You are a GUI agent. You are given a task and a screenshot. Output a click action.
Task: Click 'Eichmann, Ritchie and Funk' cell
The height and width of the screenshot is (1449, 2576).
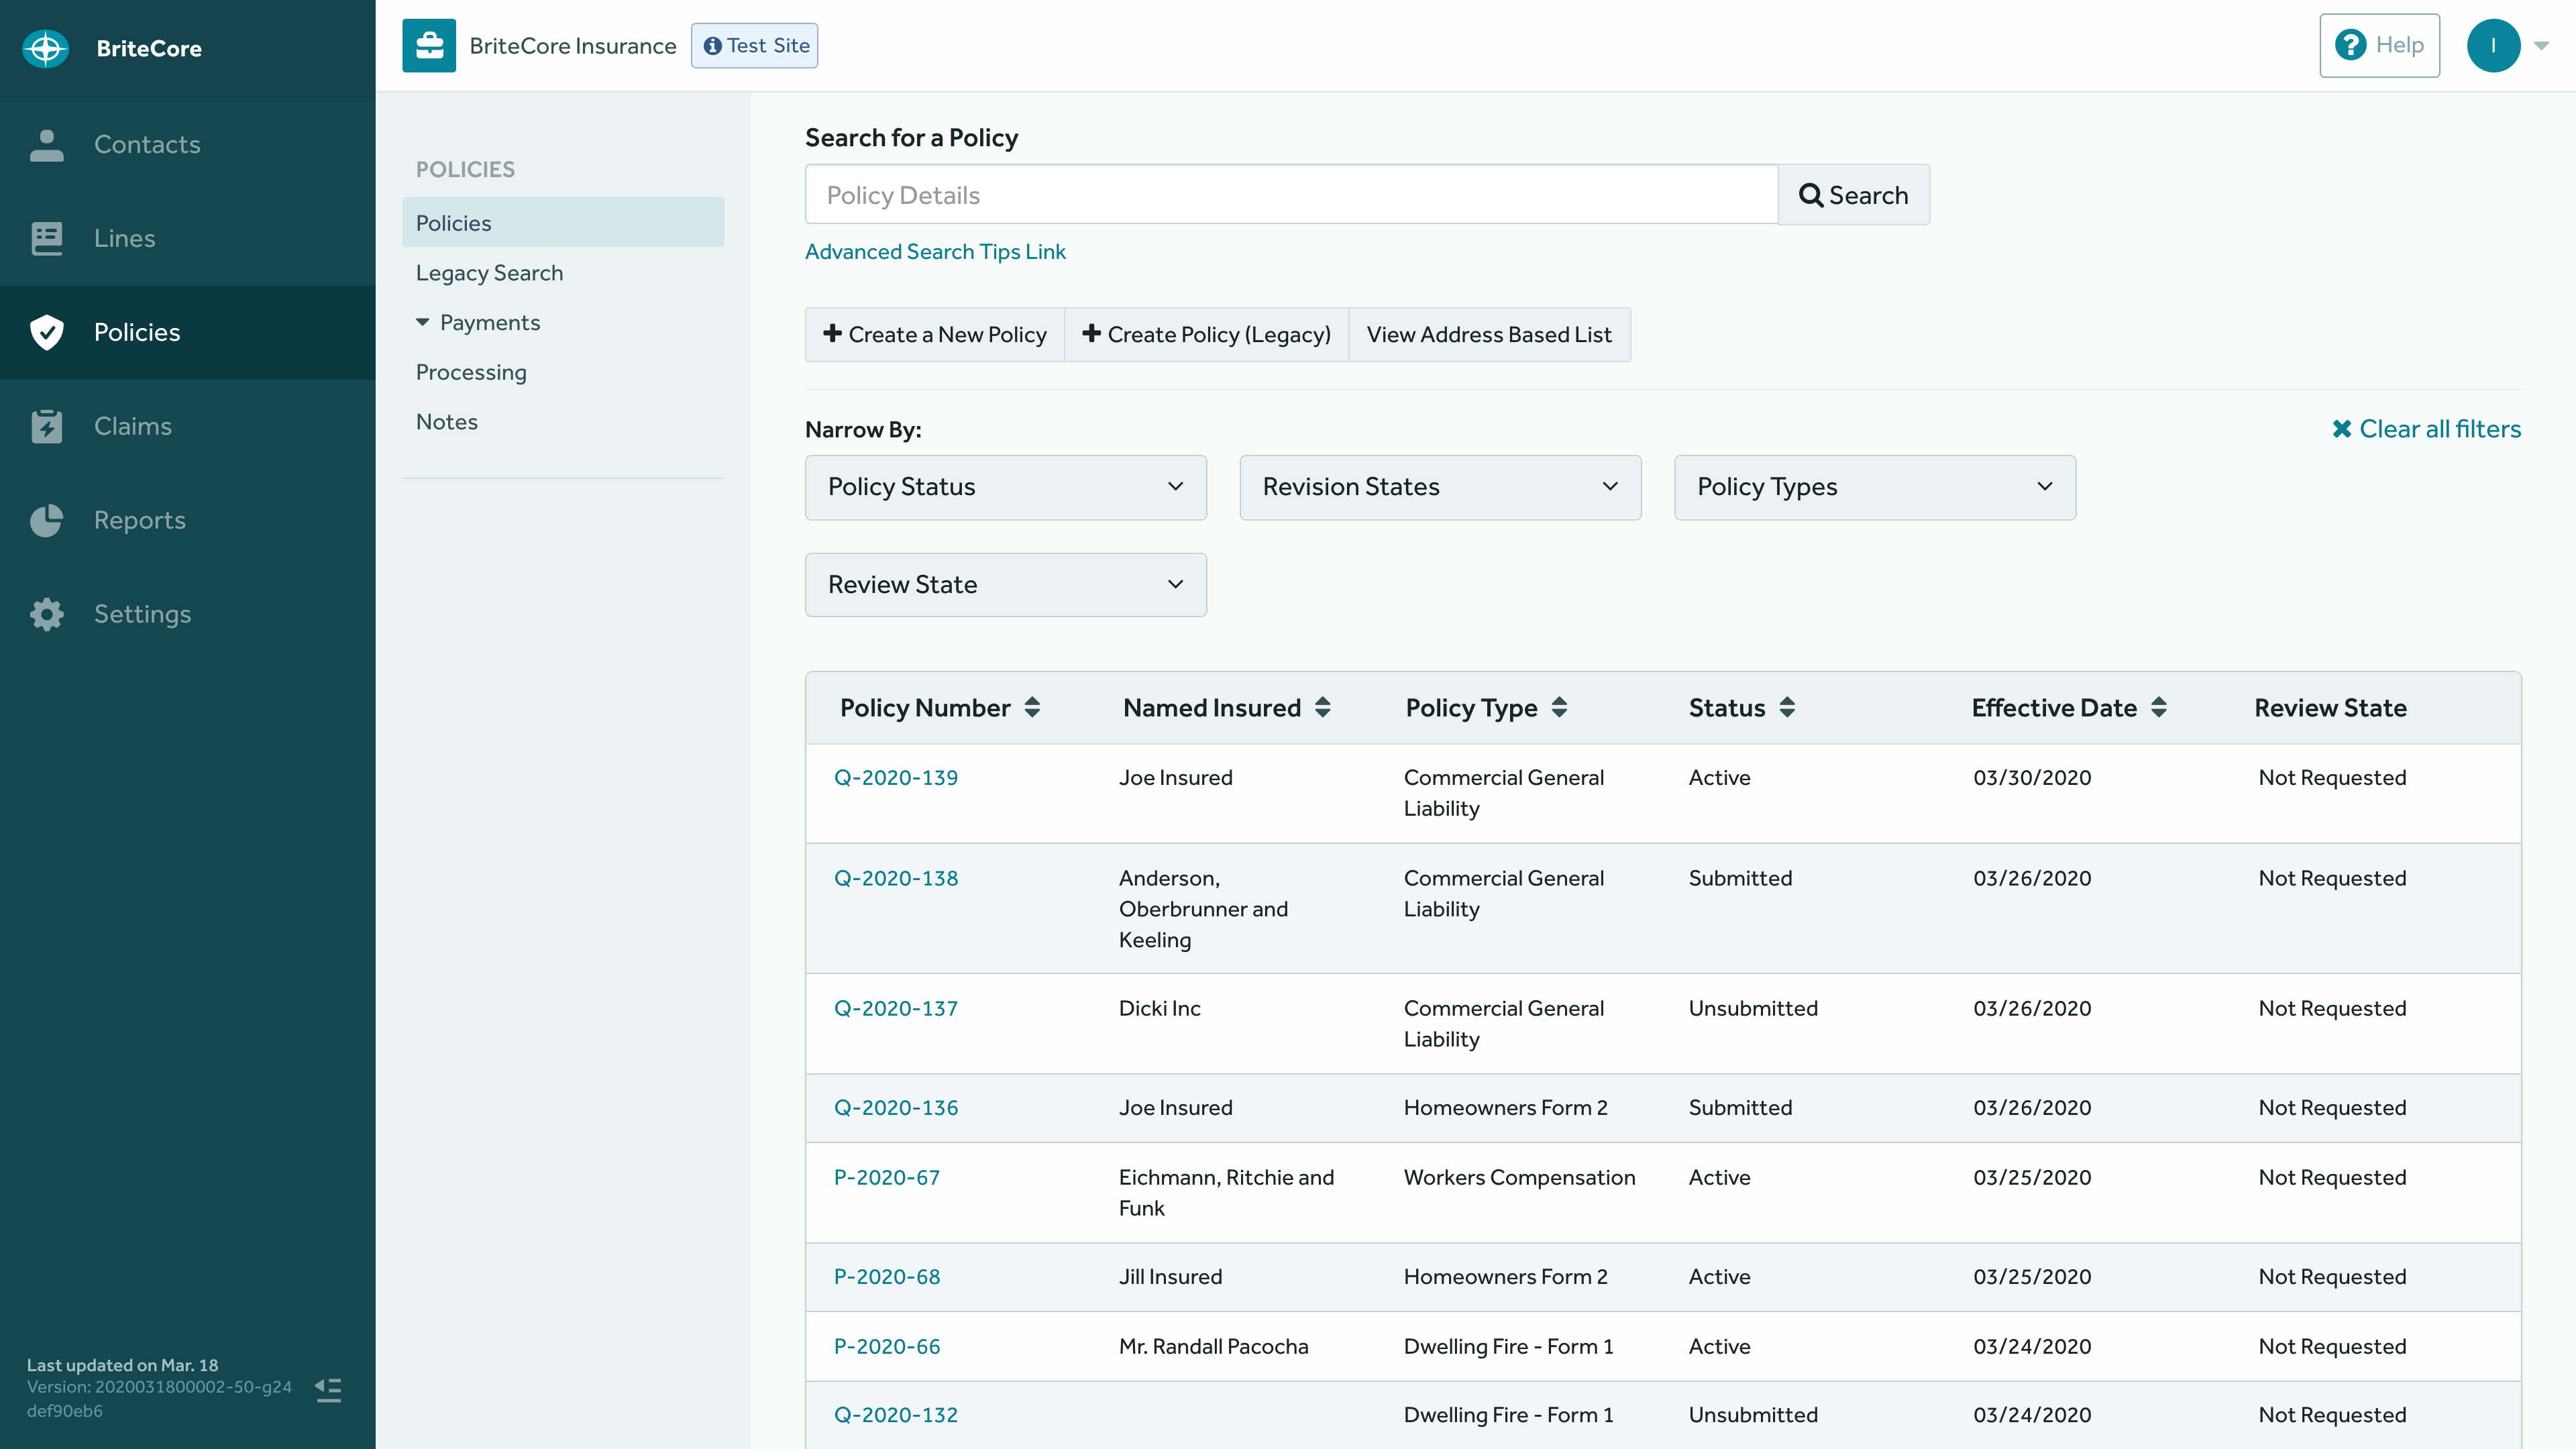point(1226,1193)
